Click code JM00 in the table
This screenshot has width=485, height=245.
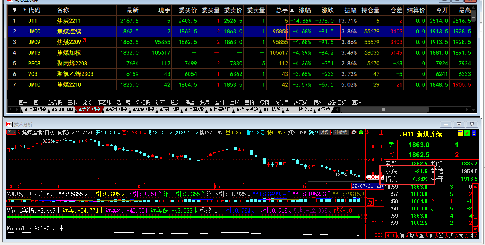click(x=34, y=32)
